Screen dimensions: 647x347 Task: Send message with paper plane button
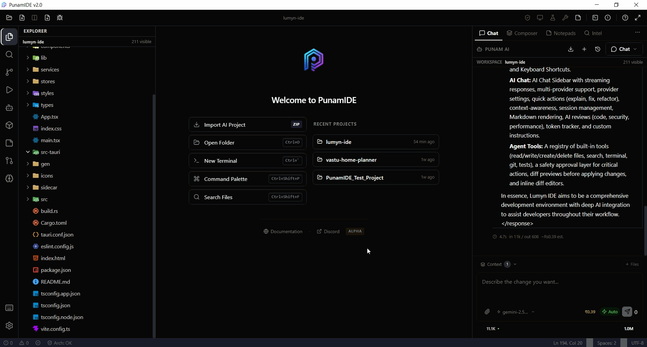click(x=627, y=312)
